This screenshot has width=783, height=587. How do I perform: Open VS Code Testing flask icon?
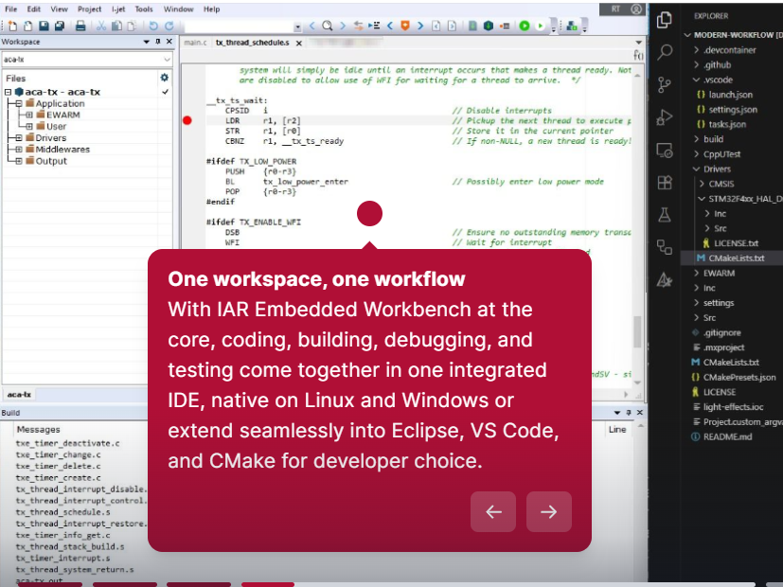point(664,215)
